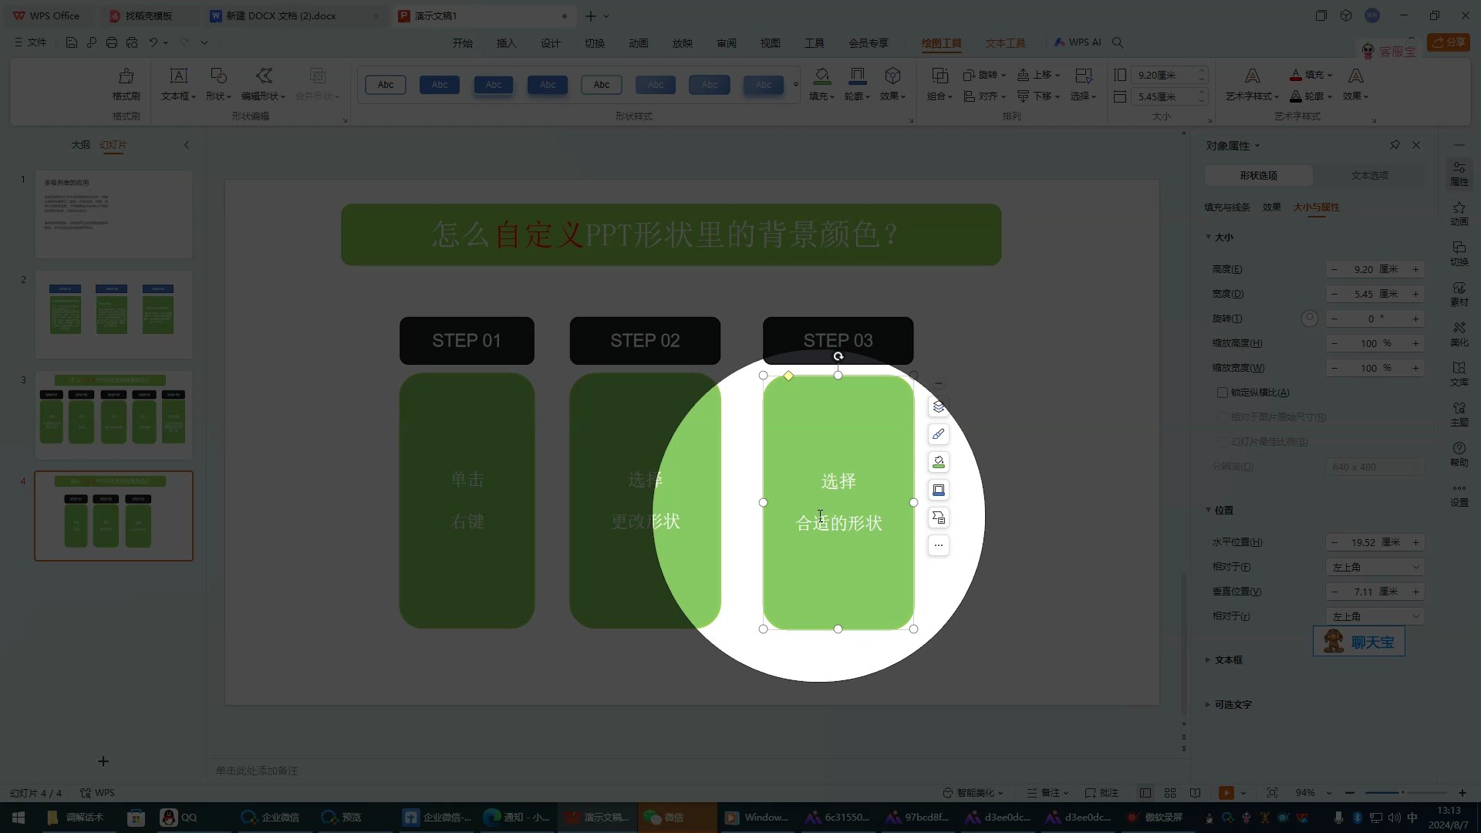Image resolution: width=1481 pixels, height=833 pixels.
Task: Expand the shape styles gallery arrow
Action: [x=795, y=85]
